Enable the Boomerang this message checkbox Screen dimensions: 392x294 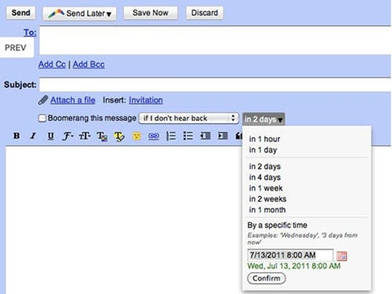click(41, 118)
